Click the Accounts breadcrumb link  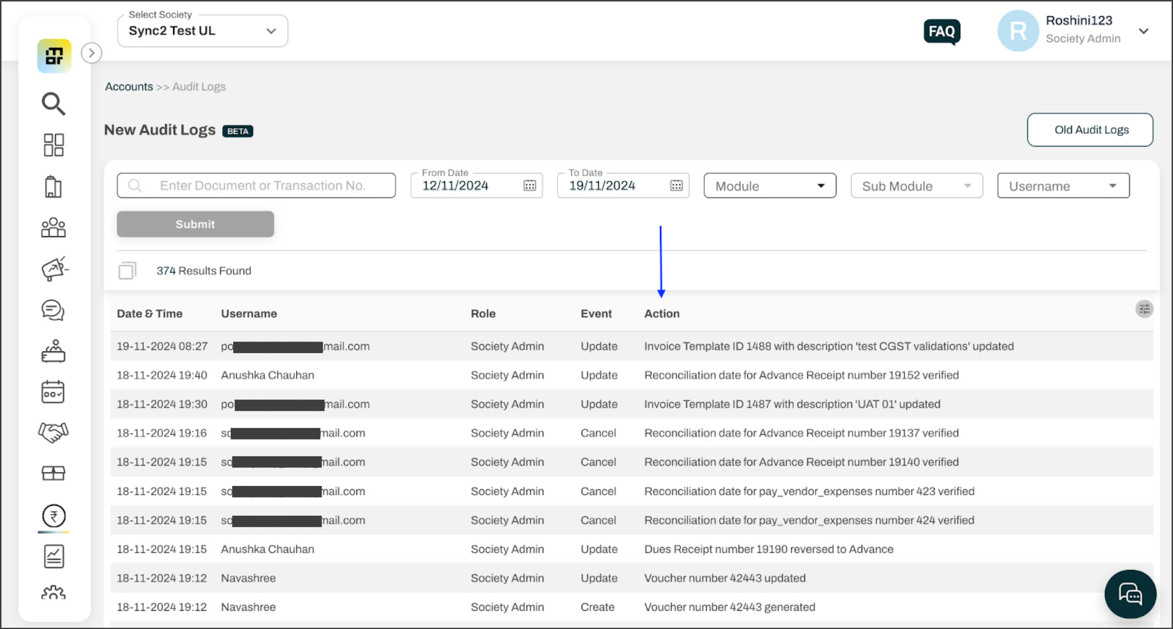(129, 86)
